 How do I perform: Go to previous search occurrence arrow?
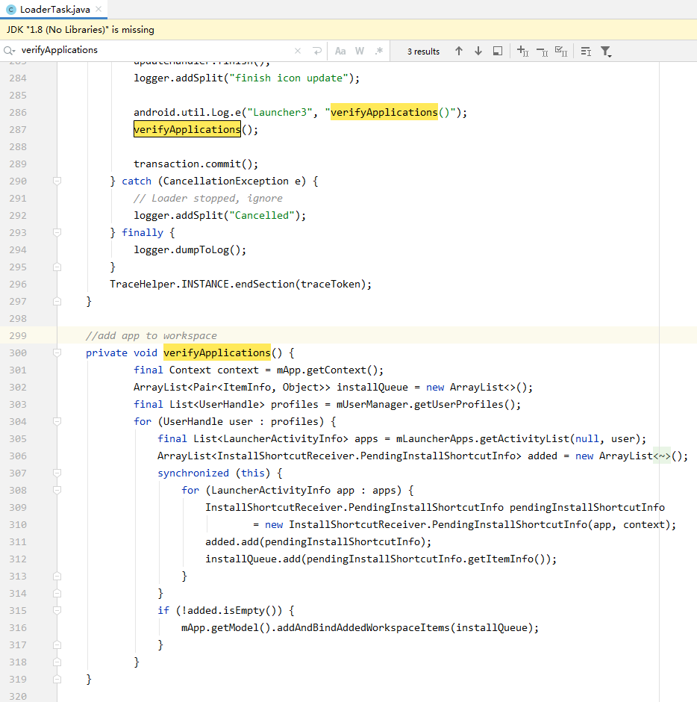coord(458,51)
